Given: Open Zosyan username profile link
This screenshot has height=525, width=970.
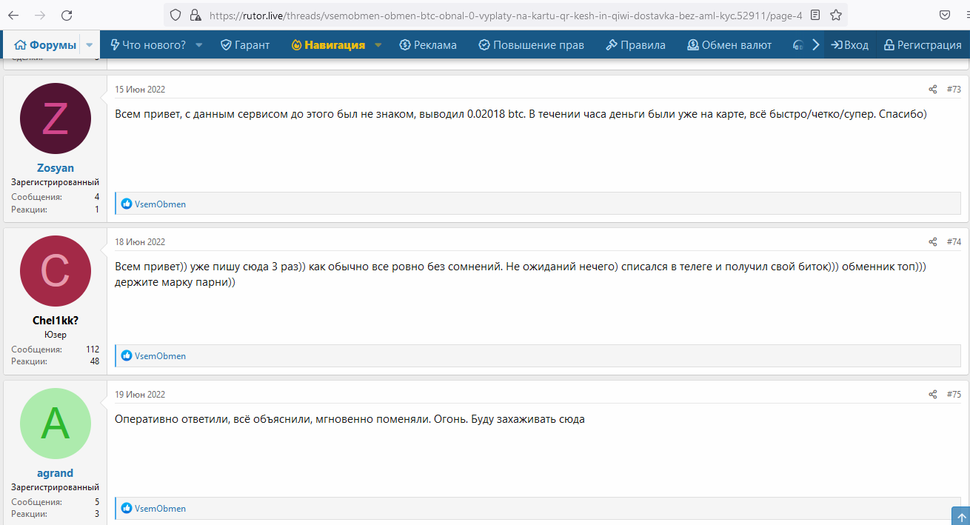Looking at the screenshot, I should [56, 168].
